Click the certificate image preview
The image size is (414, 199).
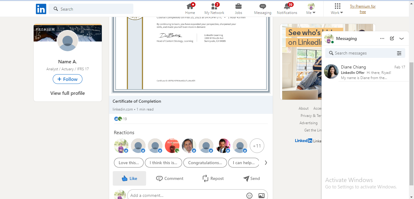click(x=191, y=55)
